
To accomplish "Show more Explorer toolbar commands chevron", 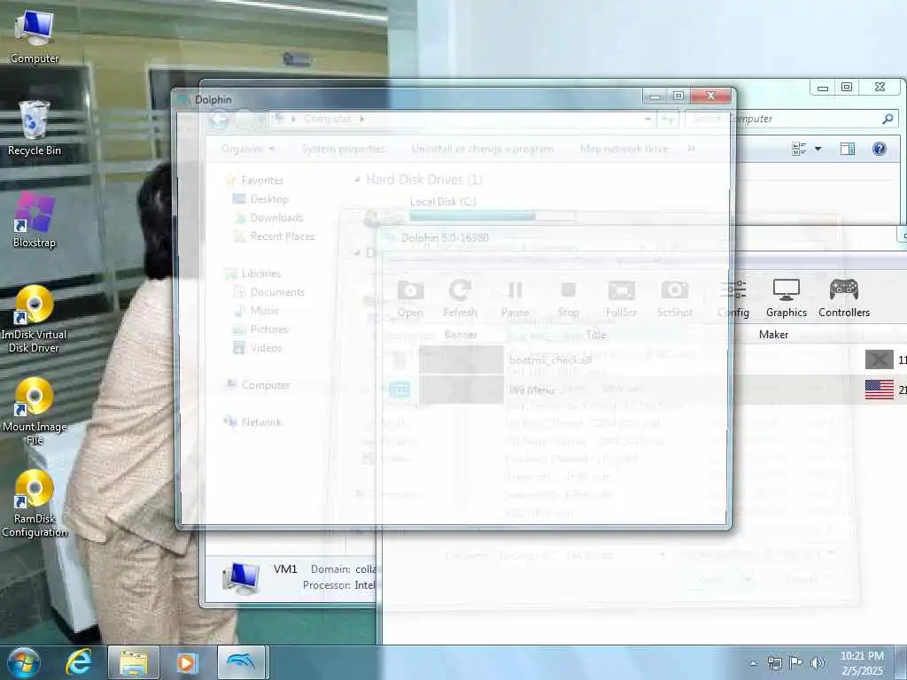I will [691, 149].
